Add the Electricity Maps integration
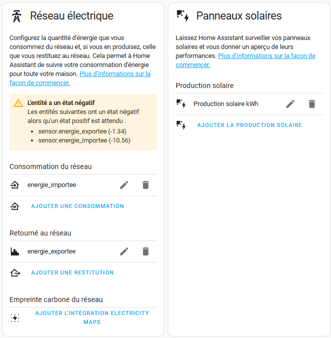Screen dimensions: 331x338 tap(92, 317)
